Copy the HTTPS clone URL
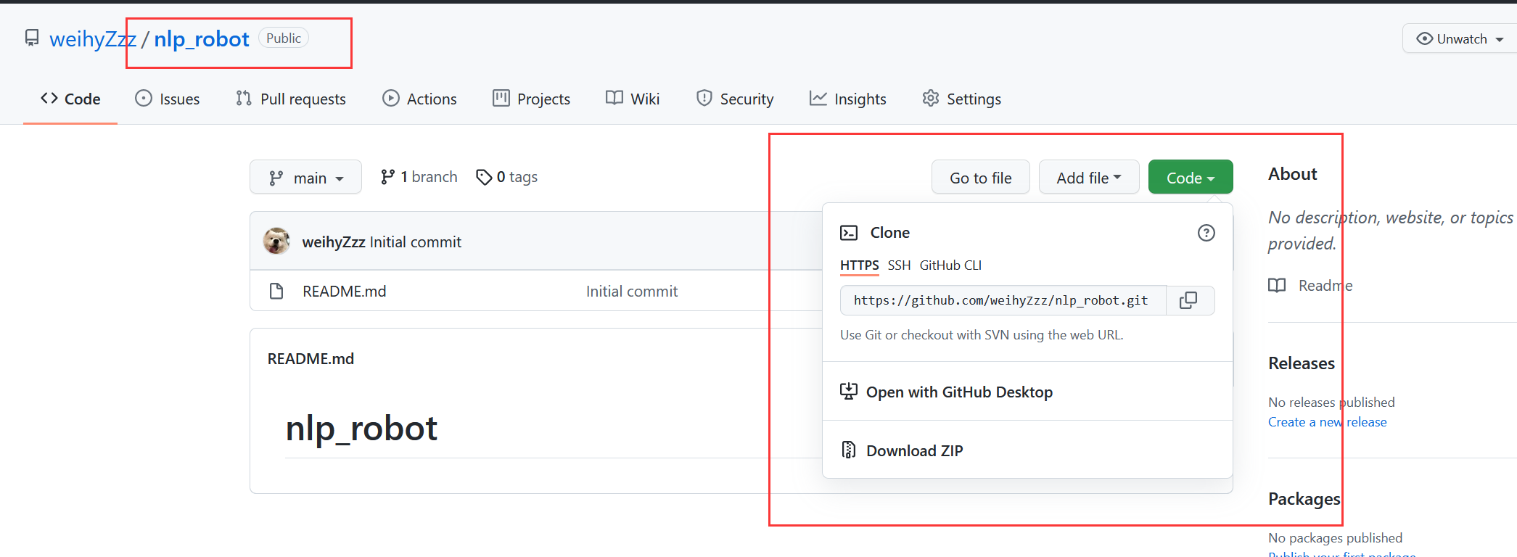This screenshot has width=1517, height=557. point(1189,300)
